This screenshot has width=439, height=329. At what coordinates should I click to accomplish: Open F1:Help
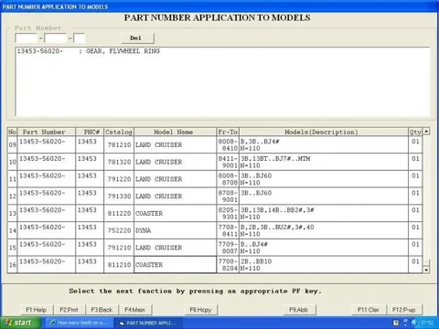click(37, 310)
